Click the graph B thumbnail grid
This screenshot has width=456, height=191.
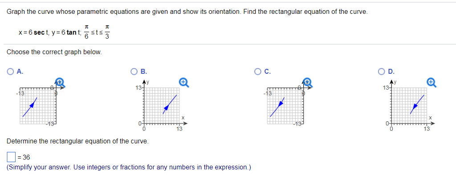161,106
